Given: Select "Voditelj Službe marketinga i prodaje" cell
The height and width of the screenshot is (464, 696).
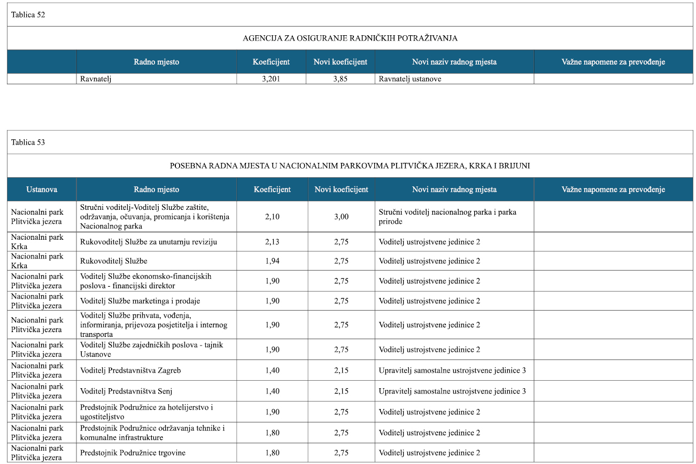Looking at the screenshot, I should coord(140,301).
